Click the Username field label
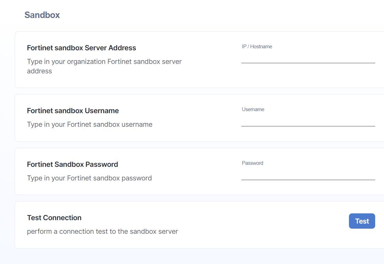 253,109
